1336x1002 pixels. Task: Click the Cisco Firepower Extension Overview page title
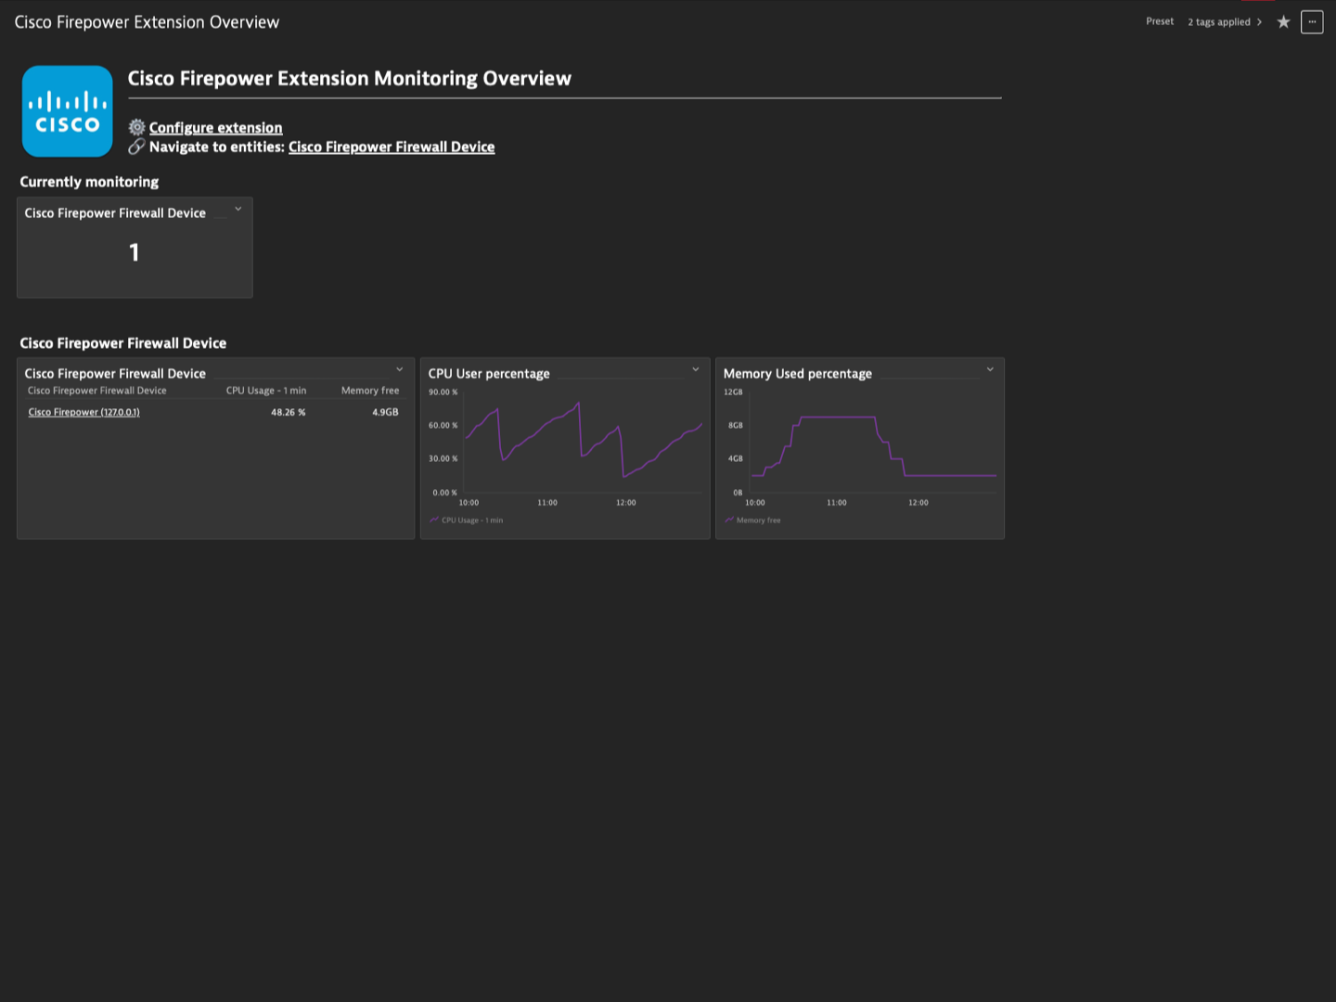(x=147, y=22)
